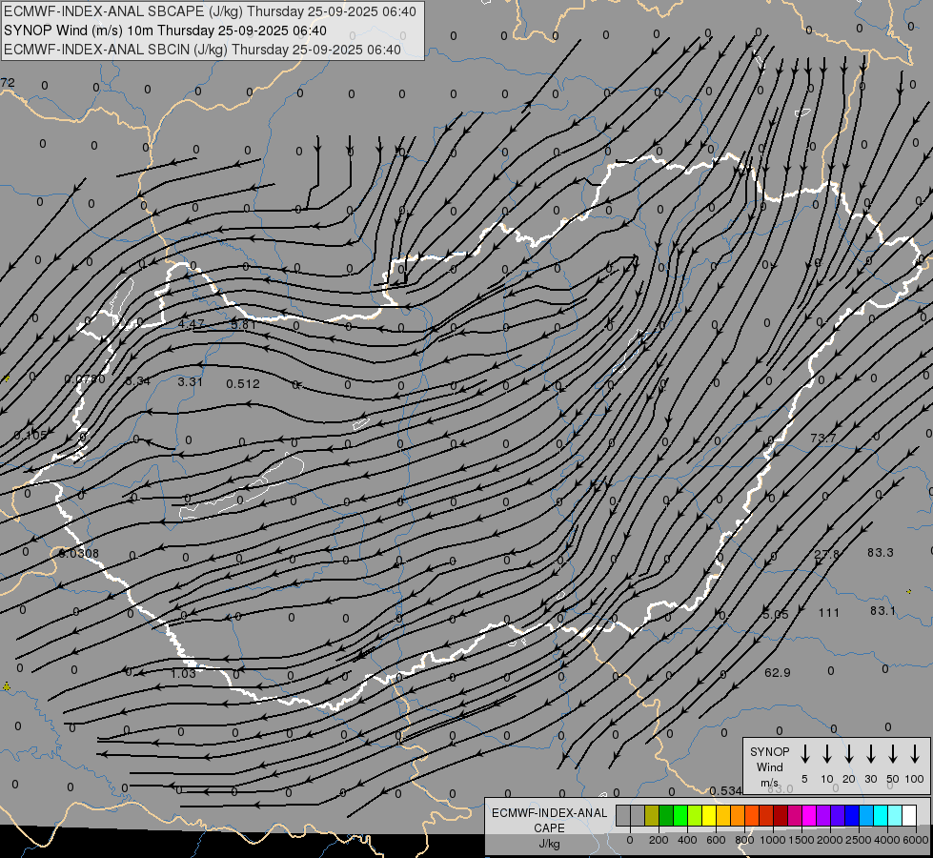Click the wind arrow above the 30 label
The image size is (933, 858).
(871, 754)
